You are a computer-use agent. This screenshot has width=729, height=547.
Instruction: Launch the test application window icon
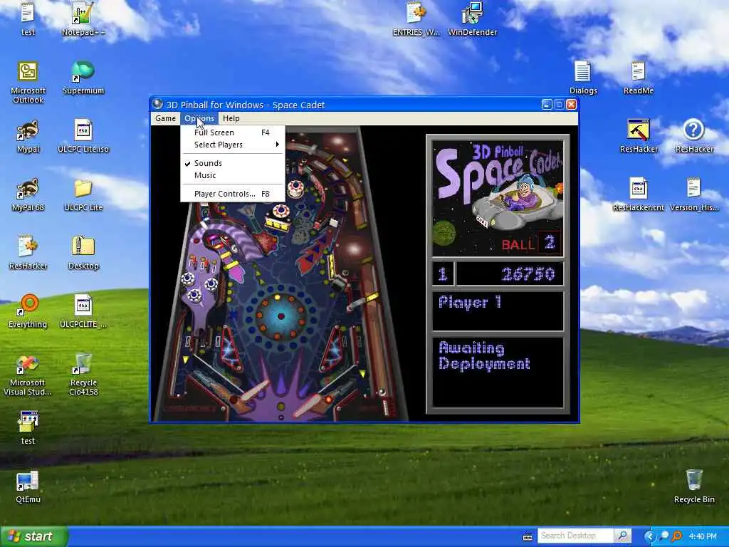tap(28, 428)
